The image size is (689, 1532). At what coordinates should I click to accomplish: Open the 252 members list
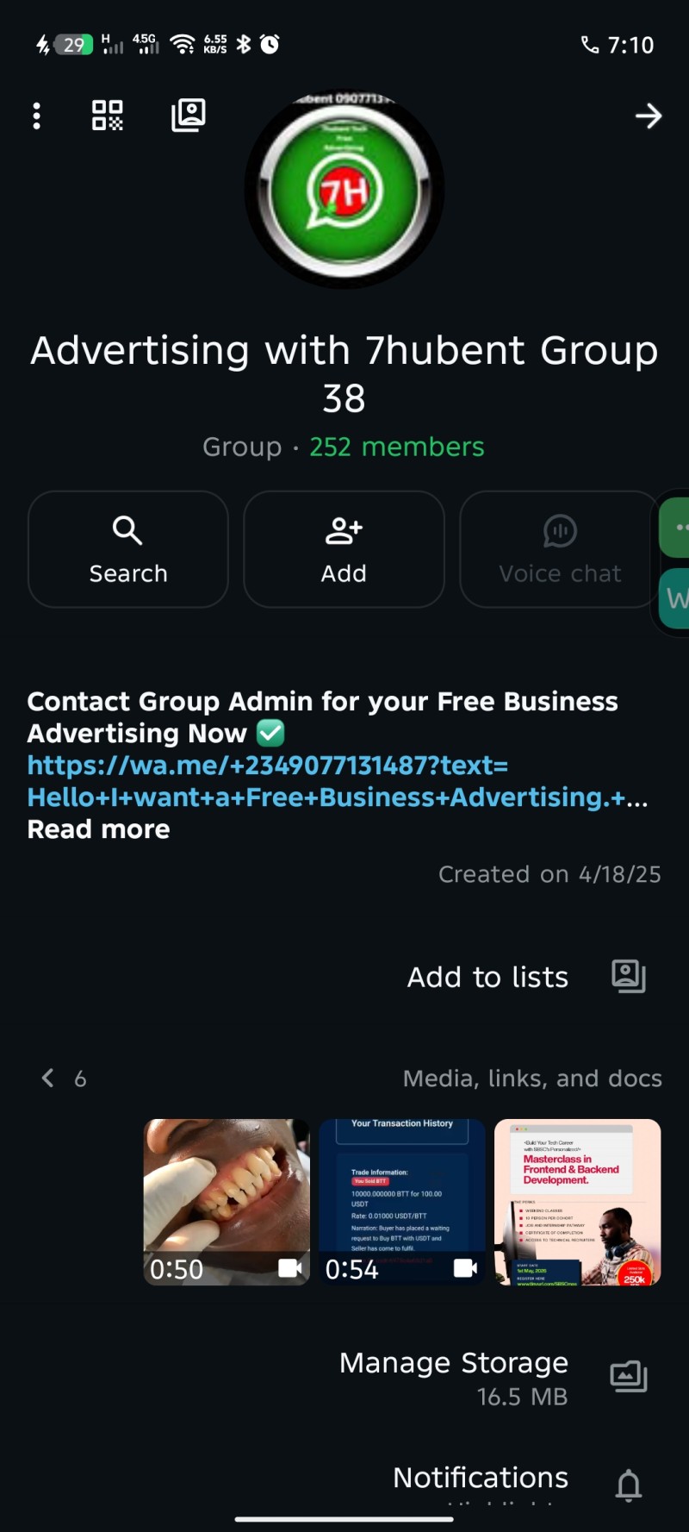(x=396, y=447)
